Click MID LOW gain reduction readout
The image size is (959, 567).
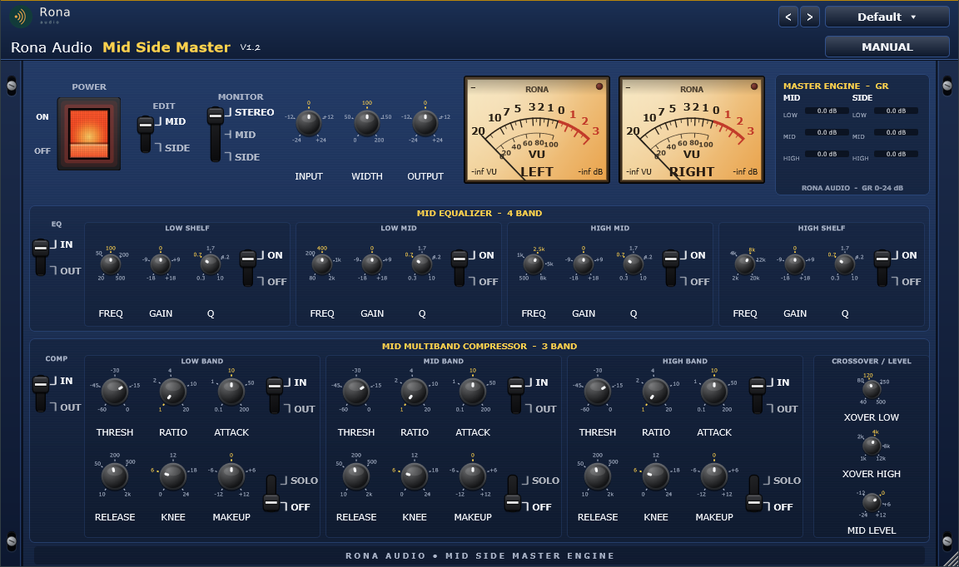pos(827,111)
